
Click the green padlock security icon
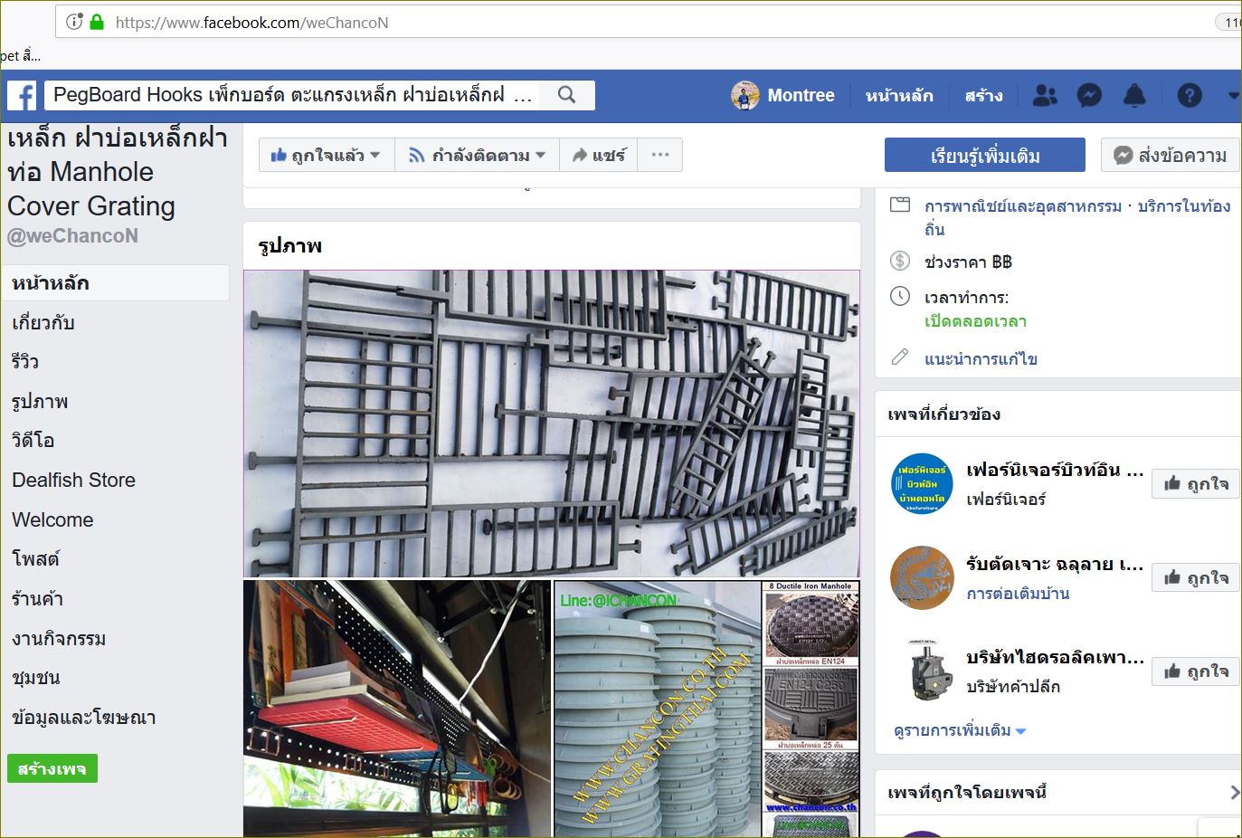[x=97, y=22]
